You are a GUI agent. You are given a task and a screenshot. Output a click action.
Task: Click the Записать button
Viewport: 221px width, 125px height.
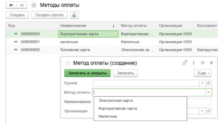pos(125,73)
